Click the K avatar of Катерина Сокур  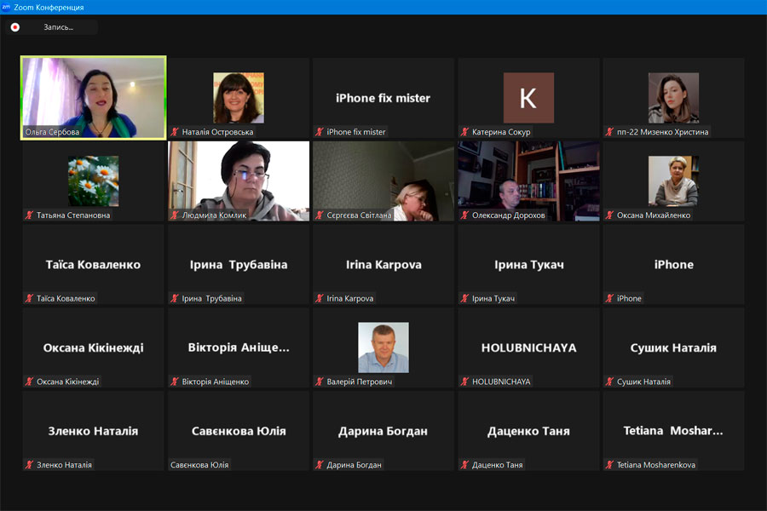point(528,97)
